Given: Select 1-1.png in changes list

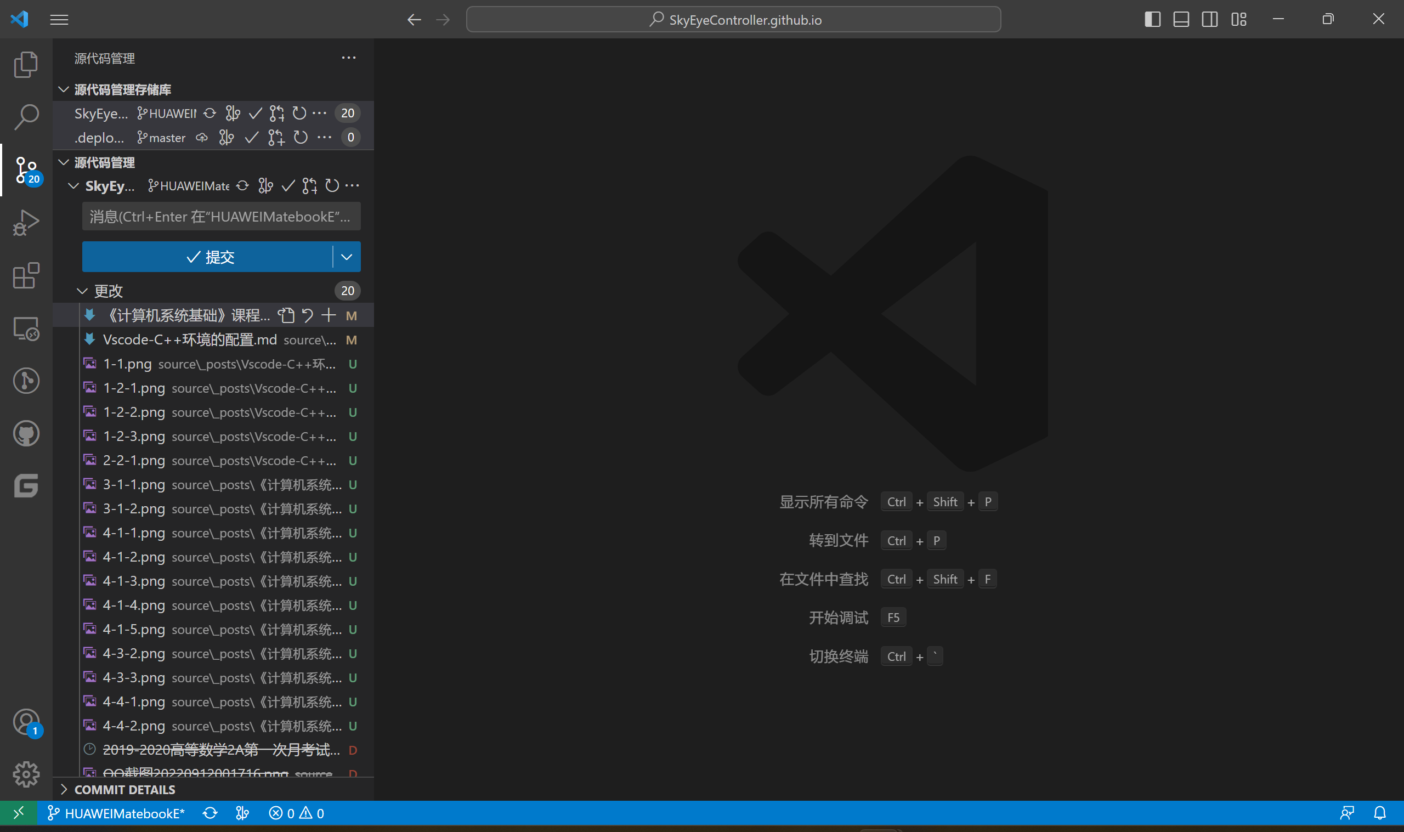Looking at the screenshot, I should tap(213, 364).
